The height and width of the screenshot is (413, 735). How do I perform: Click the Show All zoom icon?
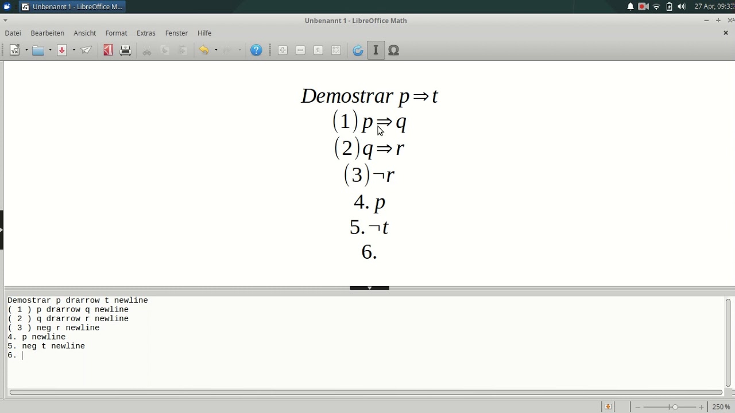point(336,50)
